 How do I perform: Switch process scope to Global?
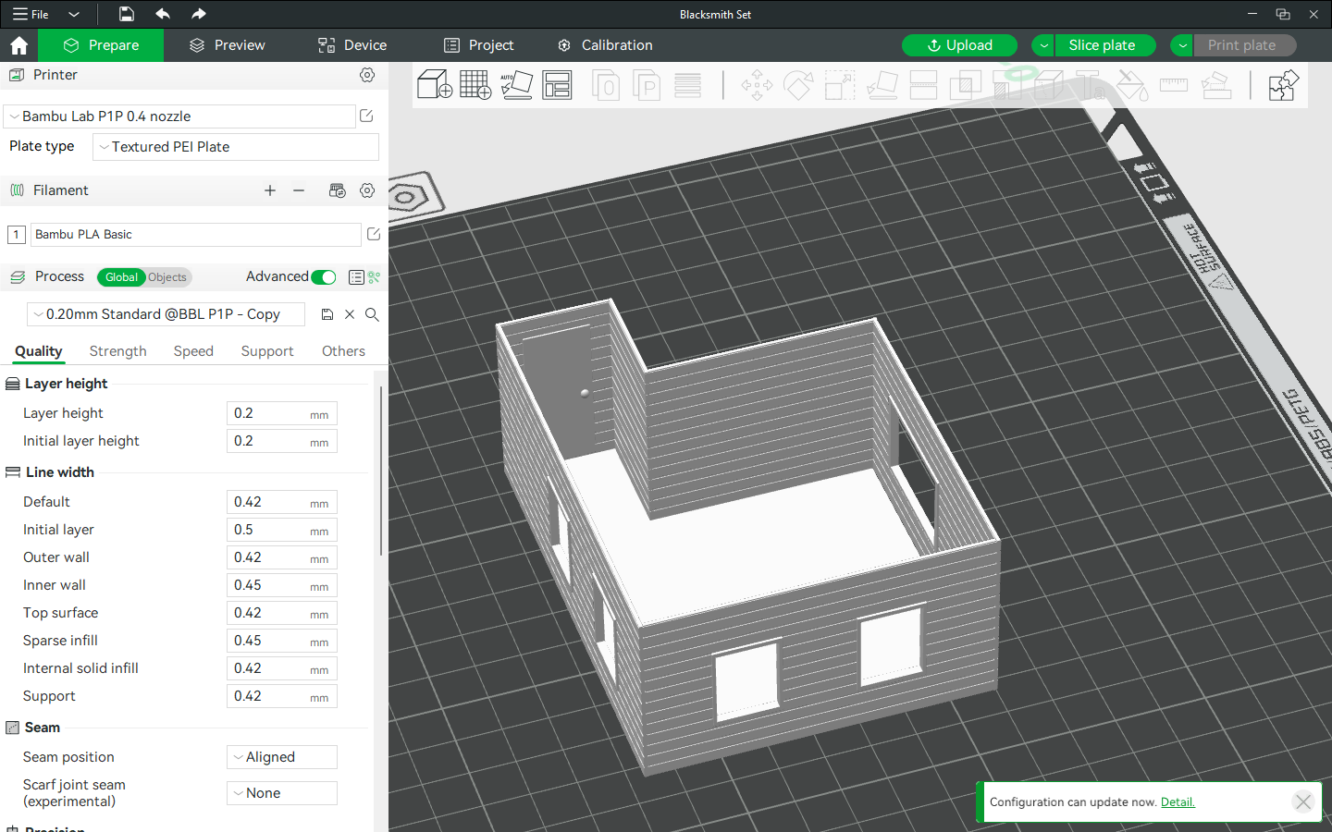pyautogui.click(x=121, y=277)
